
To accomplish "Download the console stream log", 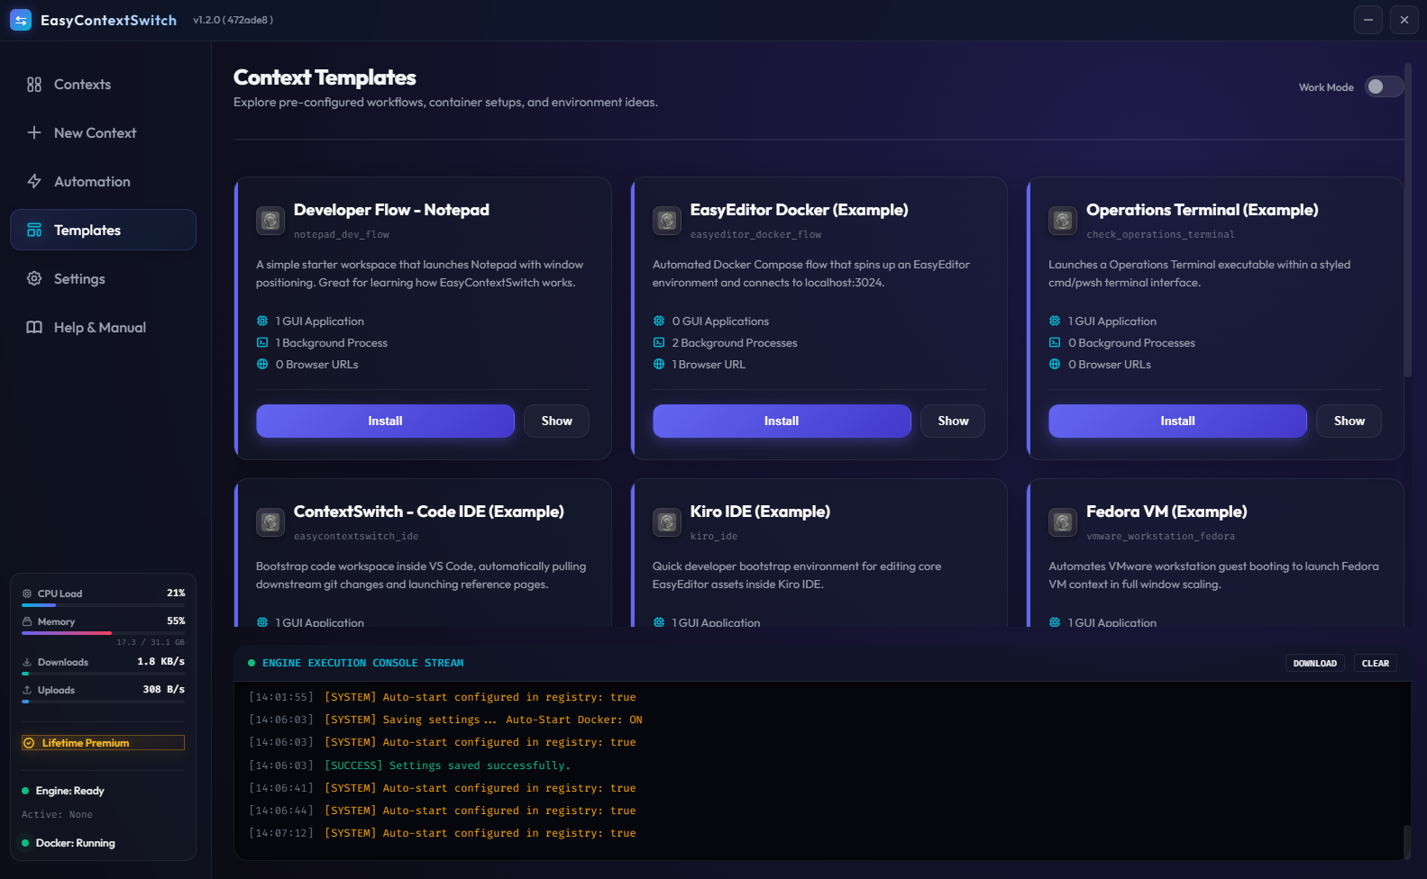I will [x=1315, y=664].
